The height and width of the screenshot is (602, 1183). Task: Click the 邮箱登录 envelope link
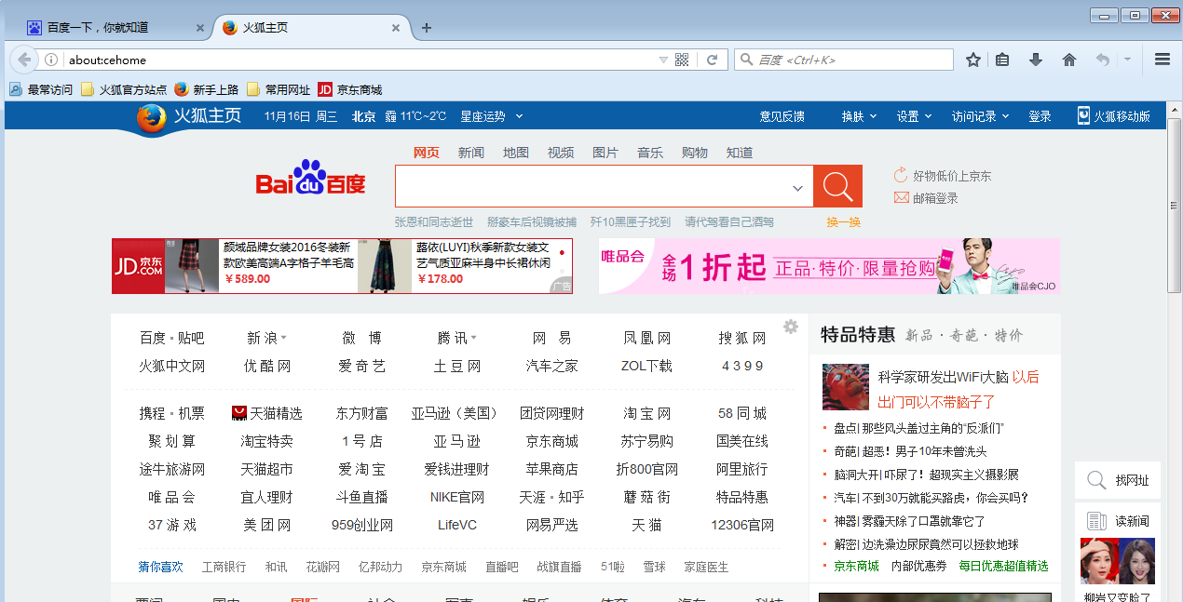pos(926,198)
